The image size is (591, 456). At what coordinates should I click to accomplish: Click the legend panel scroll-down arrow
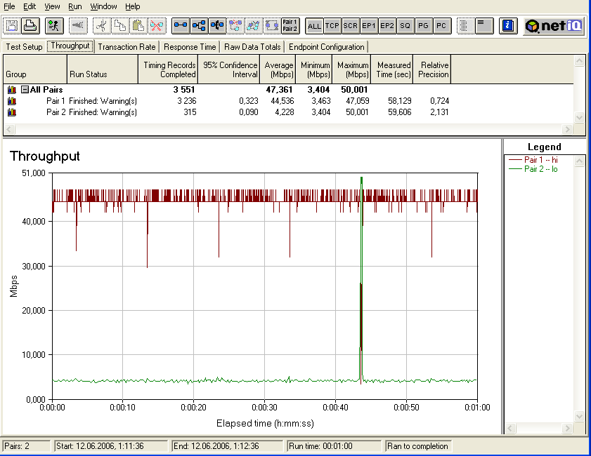[x=579, y=417]
